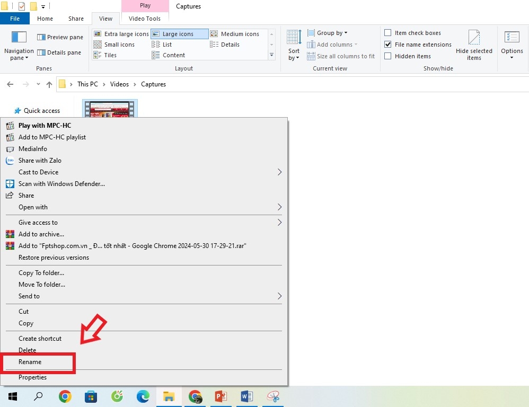529x407 pixels.
Task: Open Snipping Tool from taskbar
Action: 273,396
